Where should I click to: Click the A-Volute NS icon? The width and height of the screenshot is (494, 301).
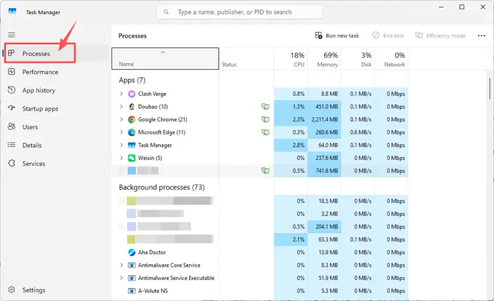(132, 290)
